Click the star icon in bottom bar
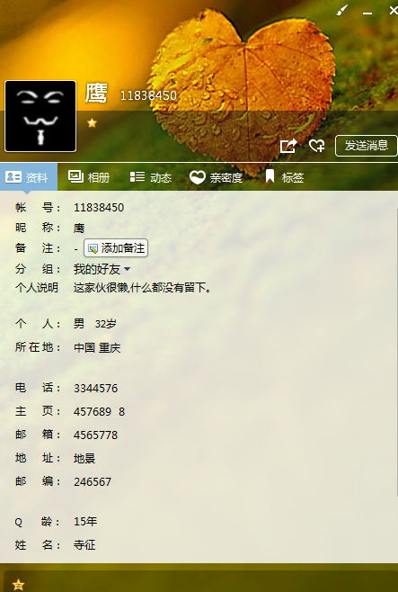398x592 pixels. click(18, 585)
